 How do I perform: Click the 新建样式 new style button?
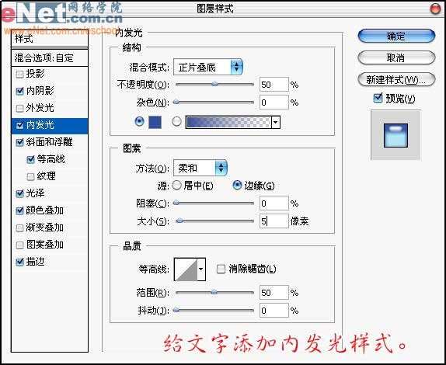396,80
